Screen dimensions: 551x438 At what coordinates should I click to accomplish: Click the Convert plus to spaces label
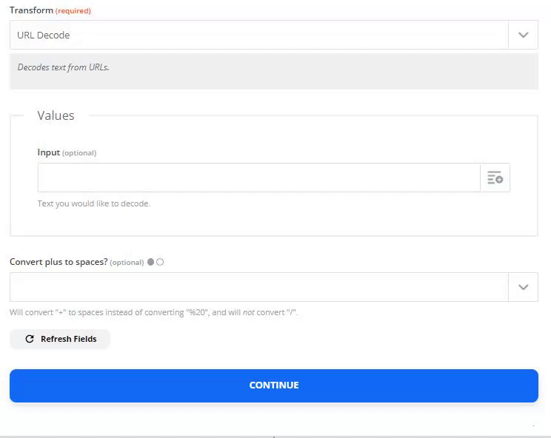coord(59,262)
